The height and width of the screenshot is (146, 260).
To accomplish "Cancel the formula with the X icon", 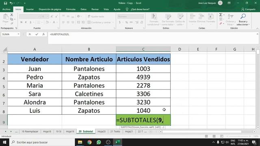I will click(x=30, y=34).
